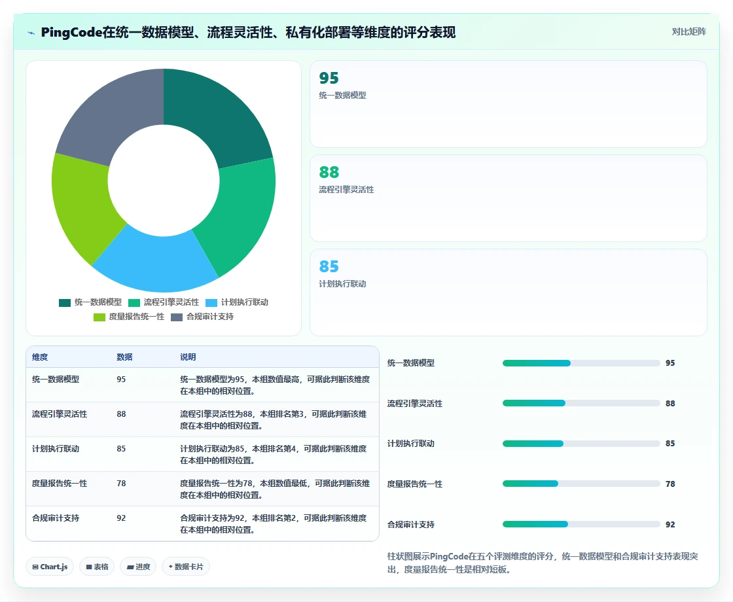Screen dimensions: 733x602
Task: Click the 合规审计支持 progress bar
Action: [581, 524]
